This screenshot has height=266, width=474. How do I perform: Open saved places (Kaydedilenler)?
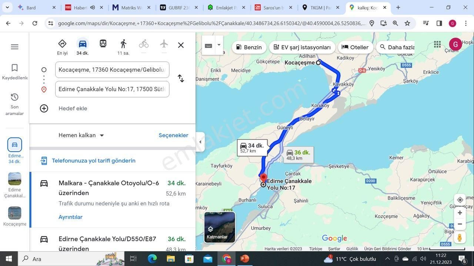click(14, 72)
